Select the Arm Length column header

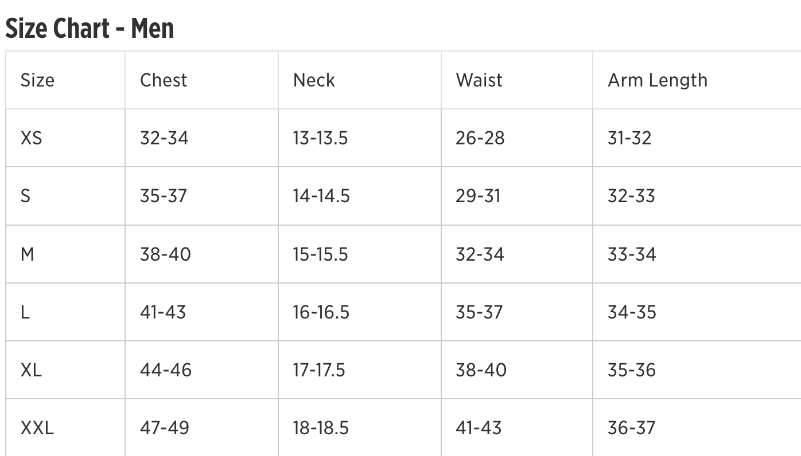click(x=658, y=80)
